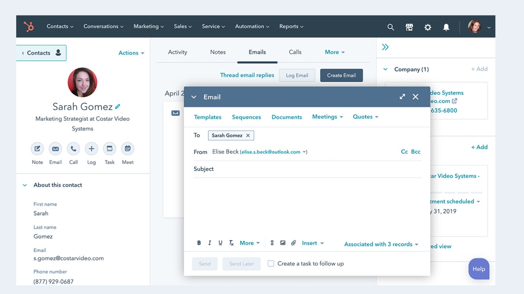Add Bcc recipients
This screenshot has height=294, width=524.
(416, 152)
